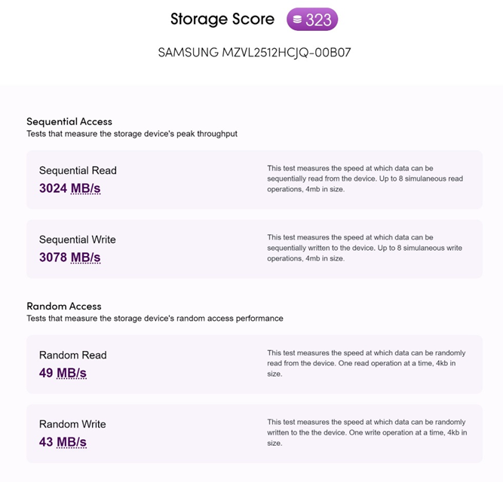Screen dimensions: 503x482
Task: Click the Random Write test description text
Action: point(365,432)
